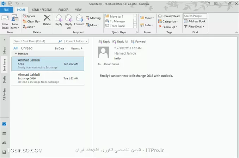Viewport: 239px width, 158px height.
Task: Delete the selected message with X icon
Action: pyautogui.click(x=47, y=20)
